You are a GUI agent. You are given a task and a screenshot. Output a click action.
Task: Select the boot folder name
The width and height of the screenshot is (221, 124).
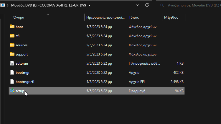pos(19,27)
